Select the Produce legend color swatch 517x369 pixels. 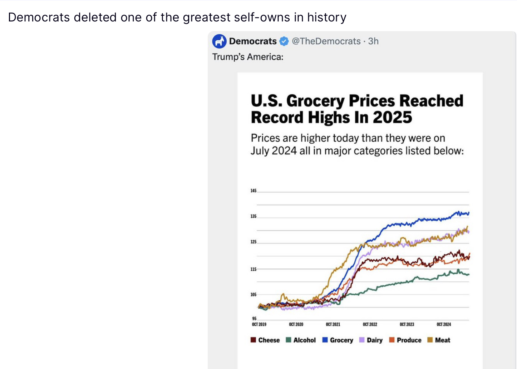click(392, 340)
